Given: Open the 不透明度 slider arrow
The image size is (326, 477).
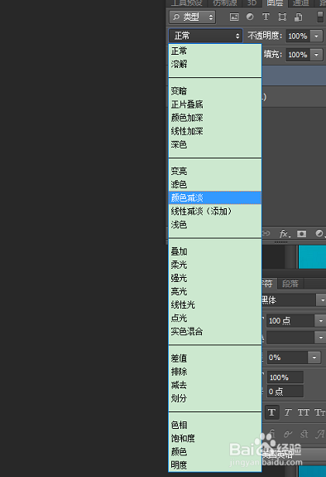Looking at the screenshot, I should coord(316,37).
